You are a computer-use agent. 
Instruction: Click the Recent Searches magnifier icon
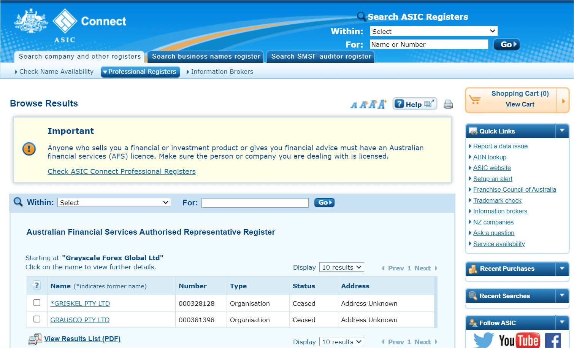473,296
